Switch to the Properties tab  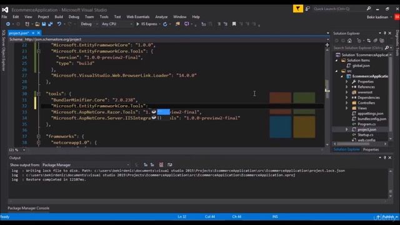pos(371,150)
